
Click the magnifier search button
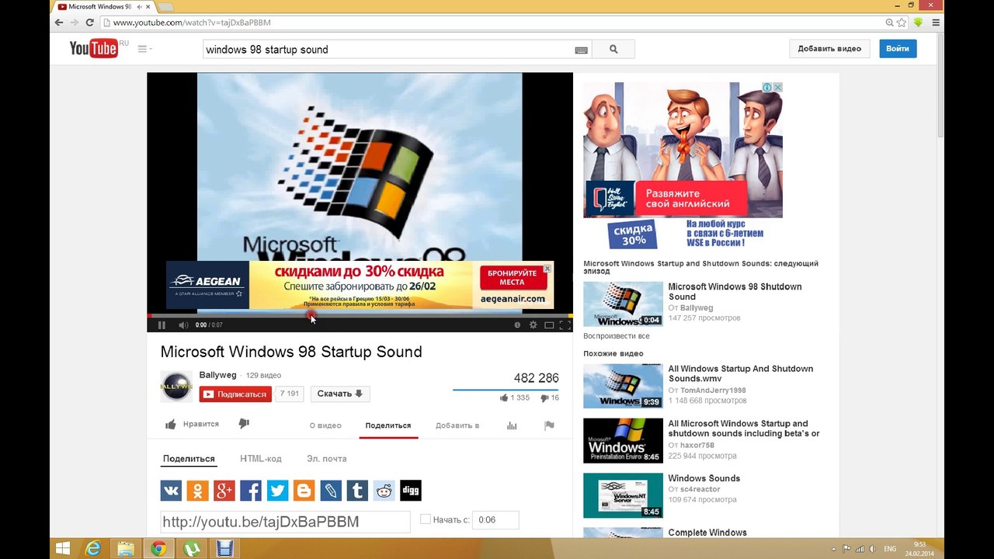pyautogui.click(x=613, y=49)
